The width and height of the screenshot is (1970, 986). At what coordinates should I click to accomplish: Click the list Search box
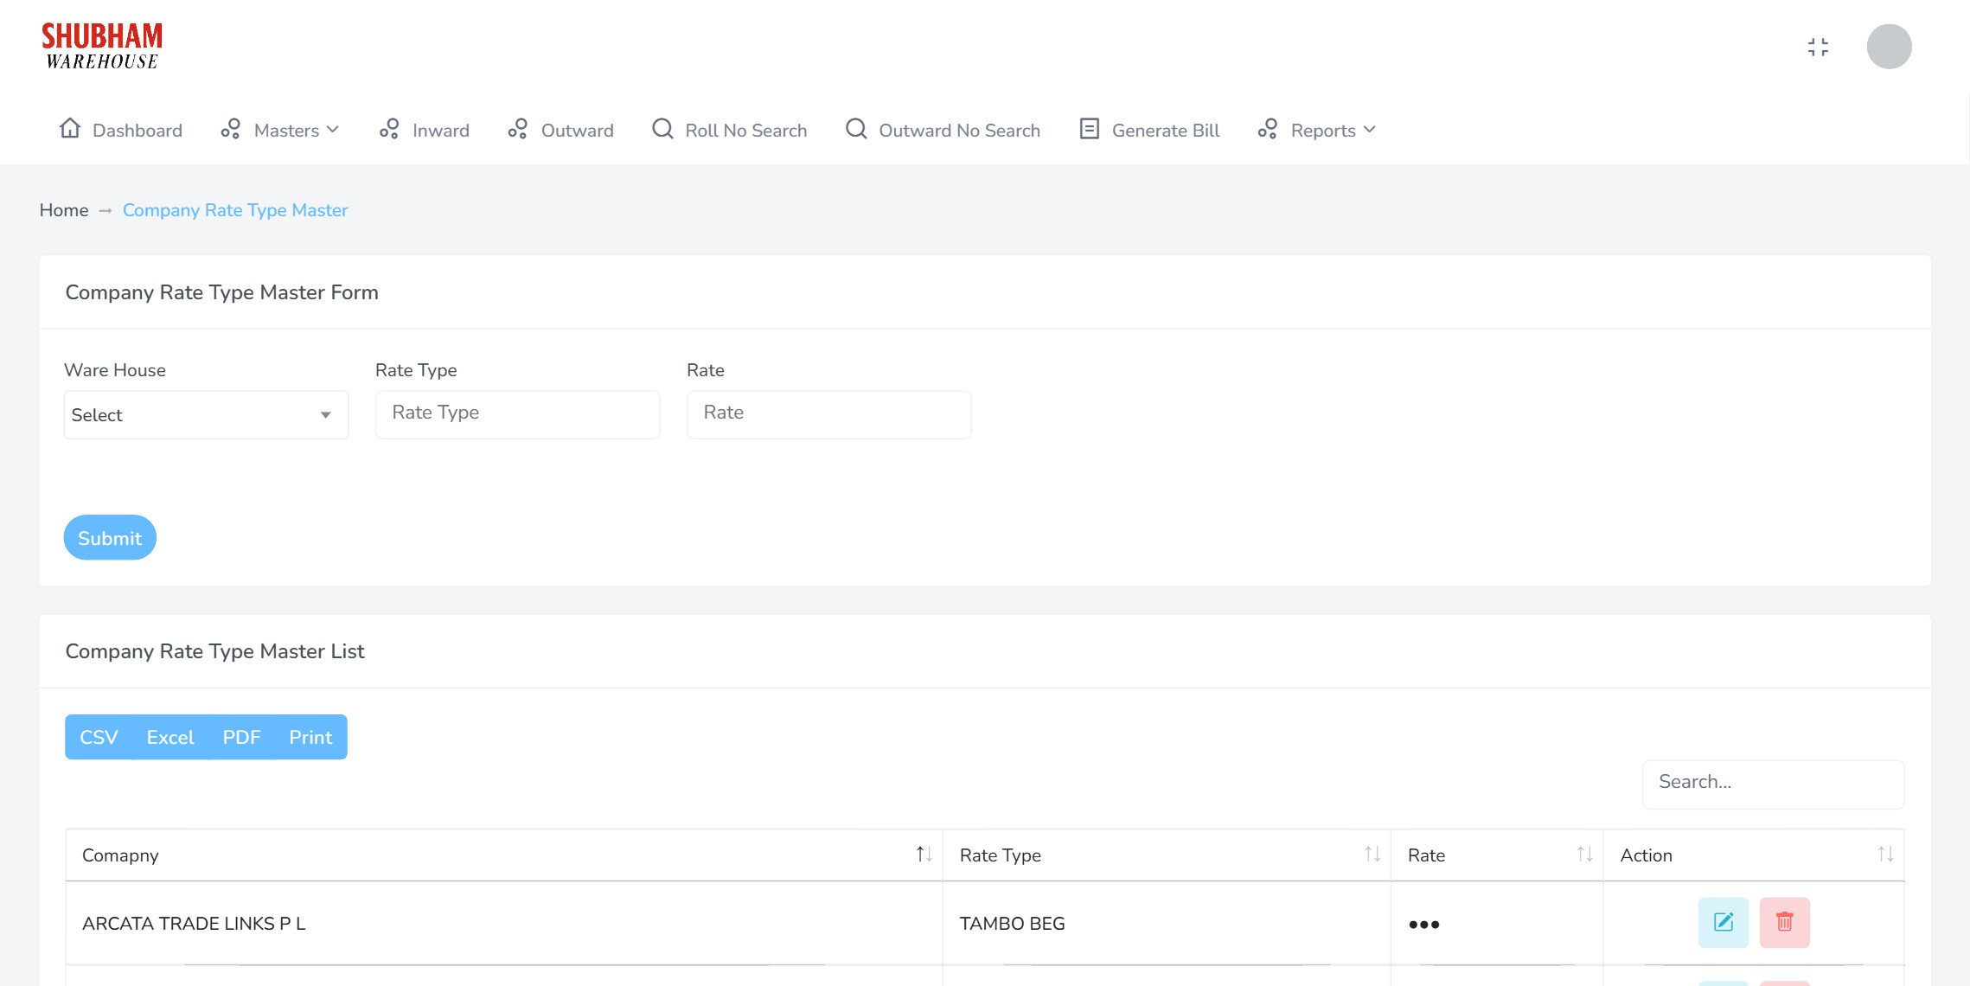click(x=1773, y=784)
